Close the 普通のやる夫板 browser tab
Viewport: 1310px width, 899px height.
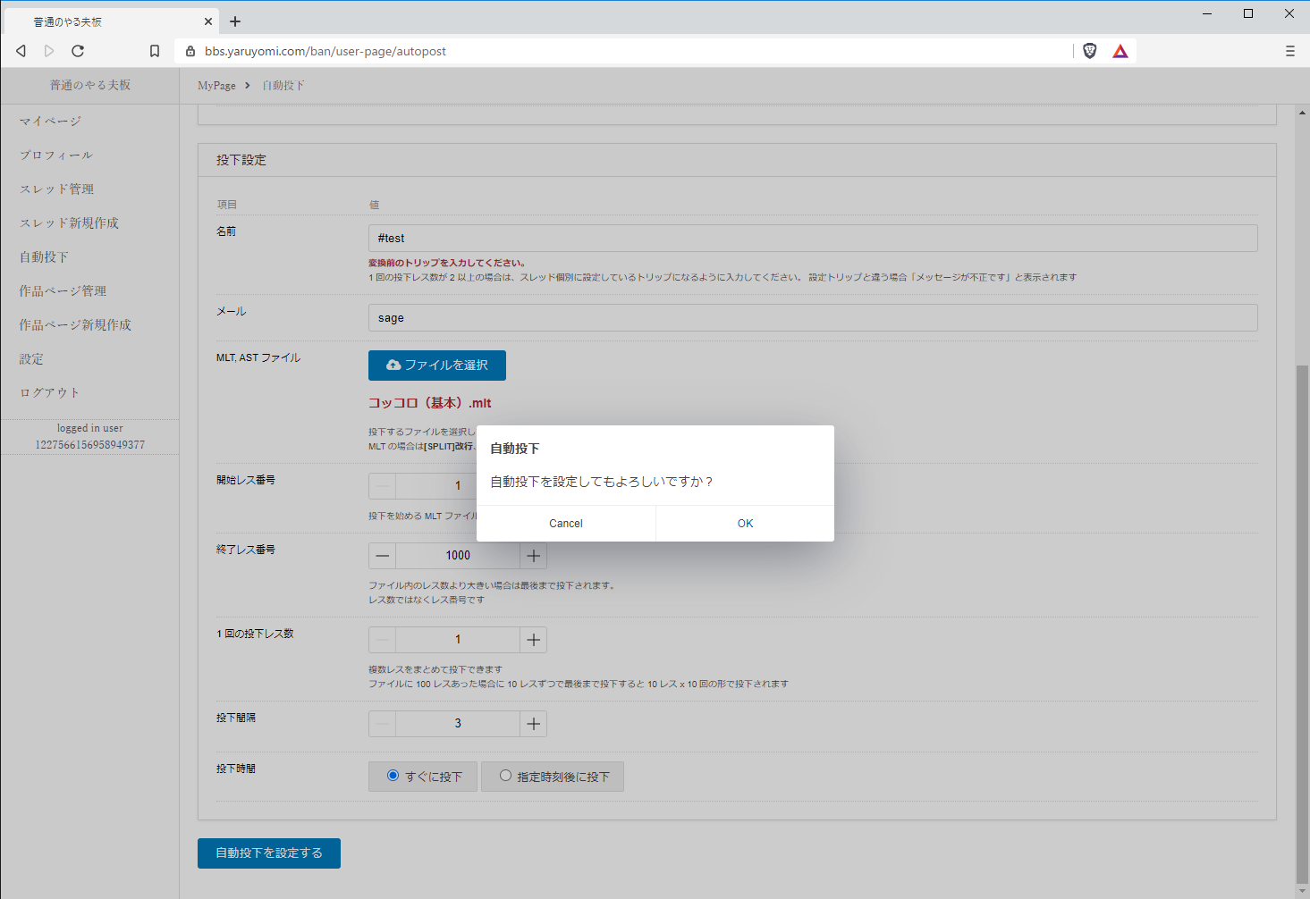click(x=208, y=21)
